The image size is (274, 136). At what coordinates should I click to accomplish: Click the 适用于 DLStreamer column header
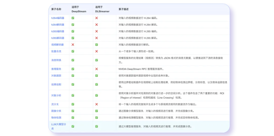click(102, 9)
